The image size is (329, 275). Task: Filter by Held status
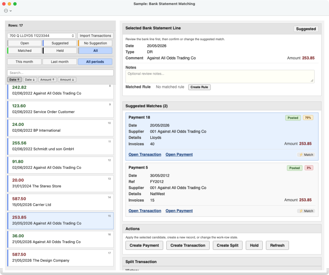pyautogui.click(x=60, y=51)
